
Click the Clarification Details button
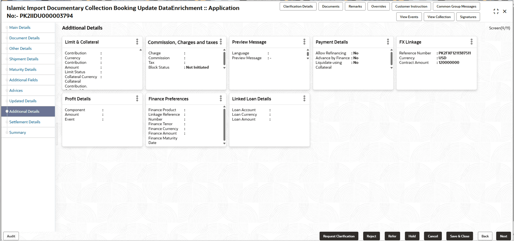click(298, 6)
